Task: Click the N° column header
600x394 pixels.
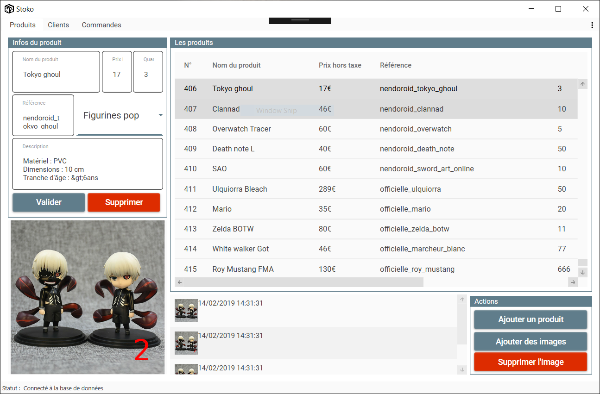Action: [x=188, y=65]
